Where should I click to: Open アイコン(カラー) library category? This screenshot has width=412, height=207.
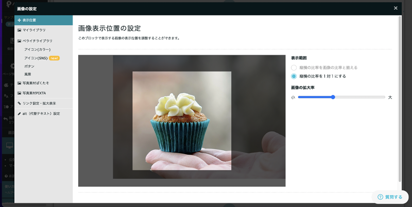coord(37,49)
